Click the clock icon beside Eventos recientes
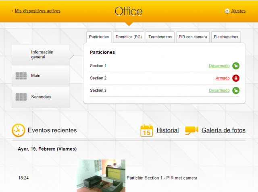 18,130
